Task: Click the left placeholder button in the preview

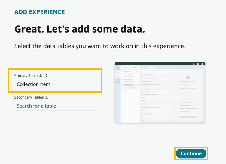Action: point(184,117)
